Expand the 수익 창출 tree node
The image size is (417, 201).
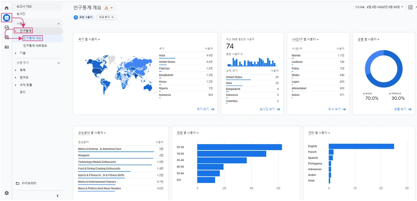click(x=15, y=85)
